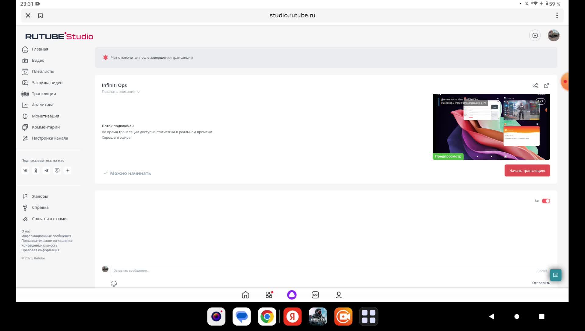
Task: Click the stream preview thumbnail
Action: tap(491, 127)
